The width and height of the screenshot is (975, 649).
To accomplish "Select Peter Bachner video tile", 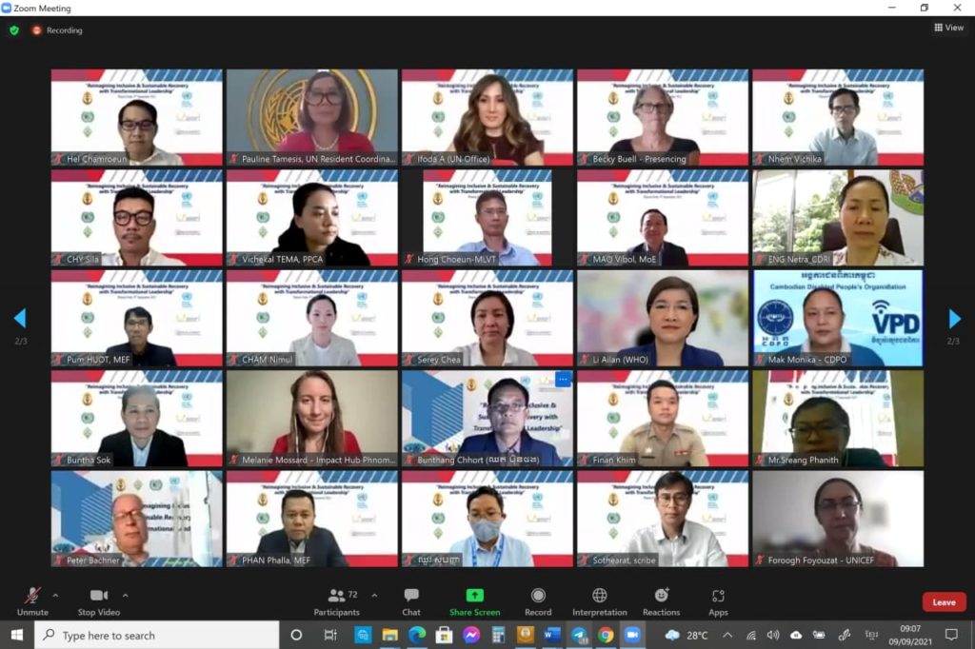I will tap(136, 519).
